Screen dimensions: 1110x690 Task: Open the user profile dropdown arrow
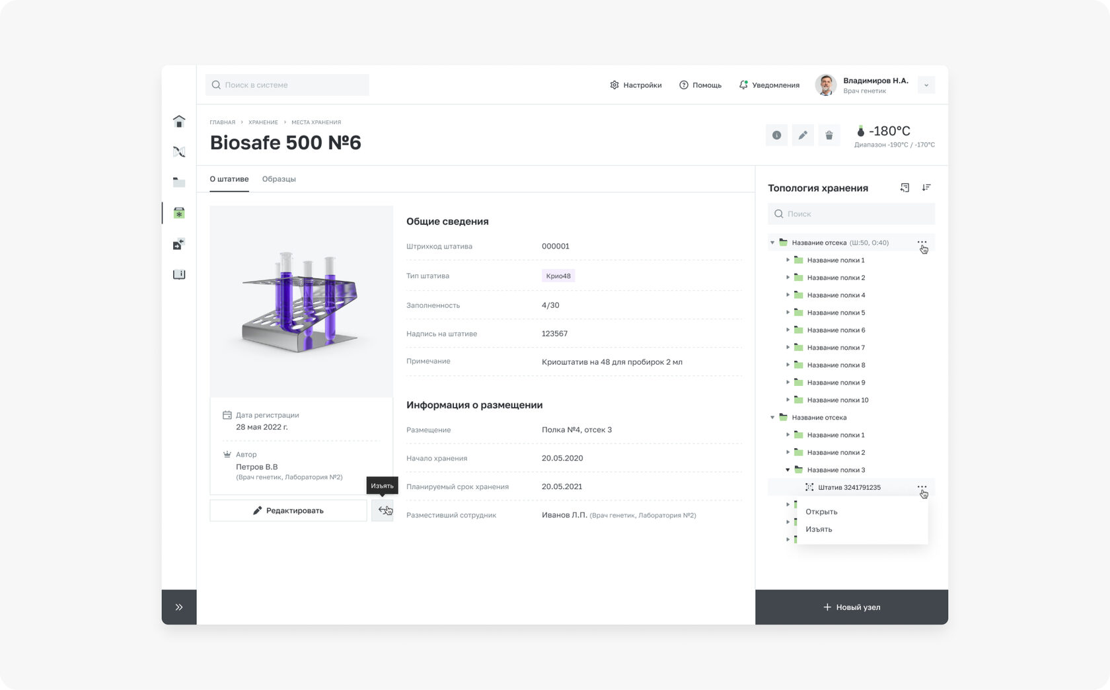[x=926, y=85]
